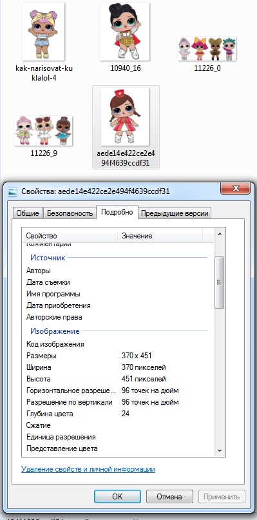Select the 11226_9 image thumbnail
257x520 pixels.
(43, 131)
